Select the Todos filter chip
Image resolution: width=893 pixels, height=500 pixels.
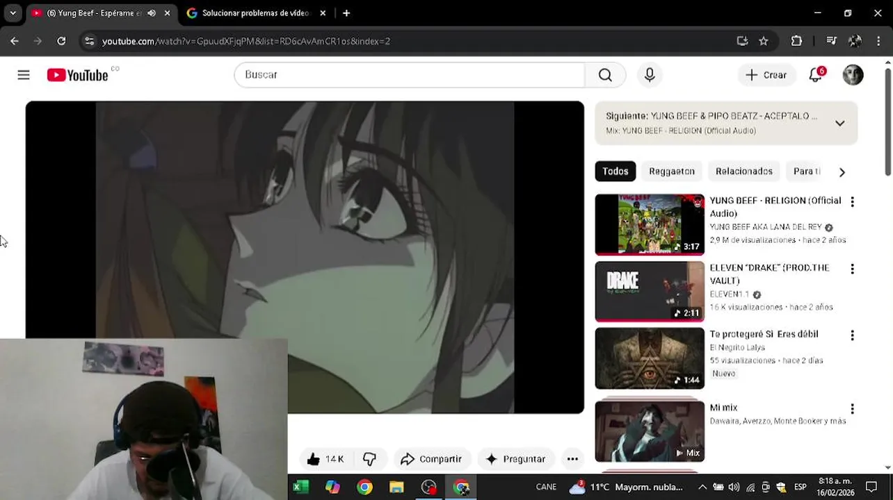point(615,172)
